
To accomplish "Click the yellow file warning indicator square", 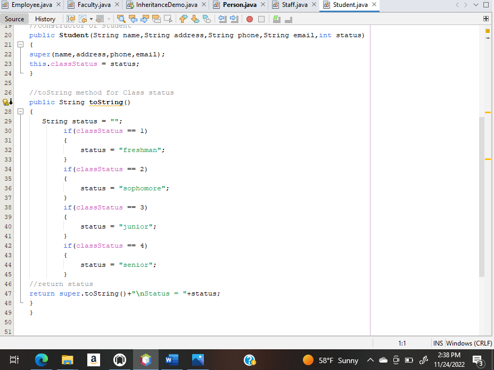I will click(x=488, y=31).
